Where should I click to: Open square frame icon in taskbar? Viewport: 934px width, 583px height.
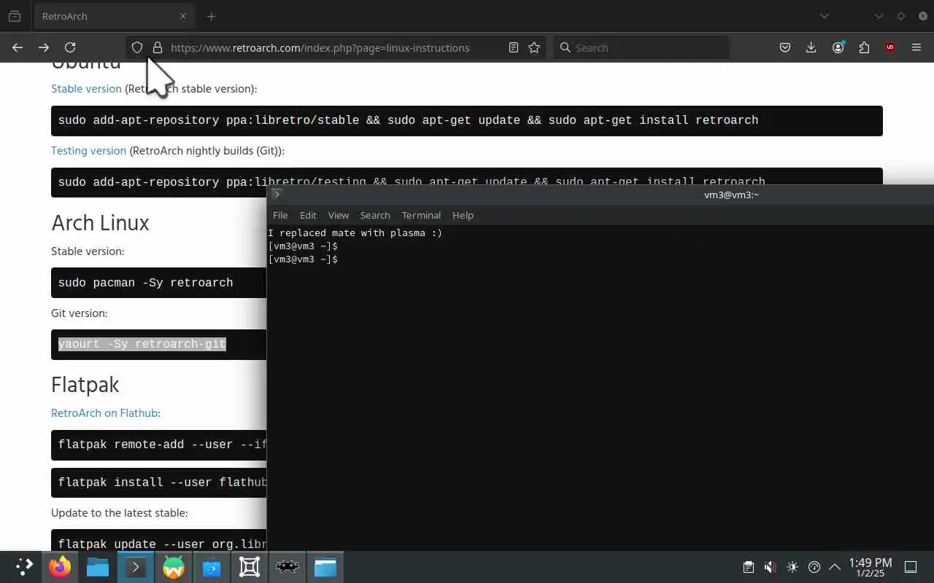coord(250,567)
